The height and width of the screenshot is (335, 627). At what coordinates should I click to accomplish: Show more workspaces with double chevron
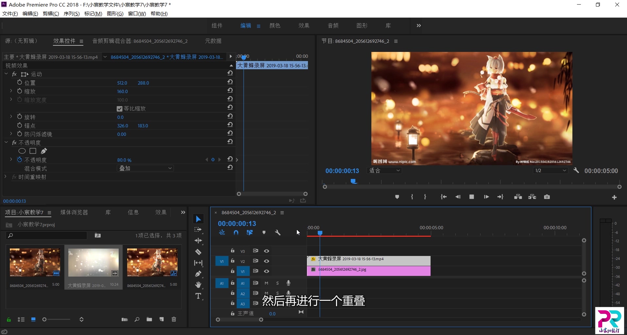point(419,25)
